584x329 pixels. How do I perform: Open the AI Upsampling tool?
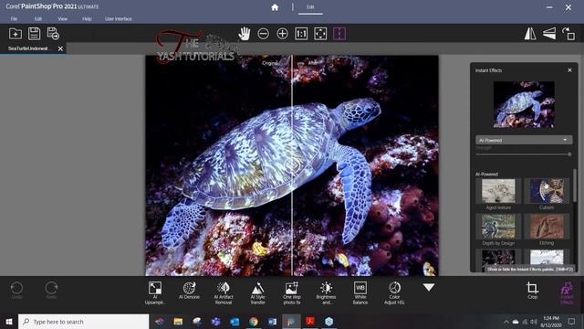(155, 292)
